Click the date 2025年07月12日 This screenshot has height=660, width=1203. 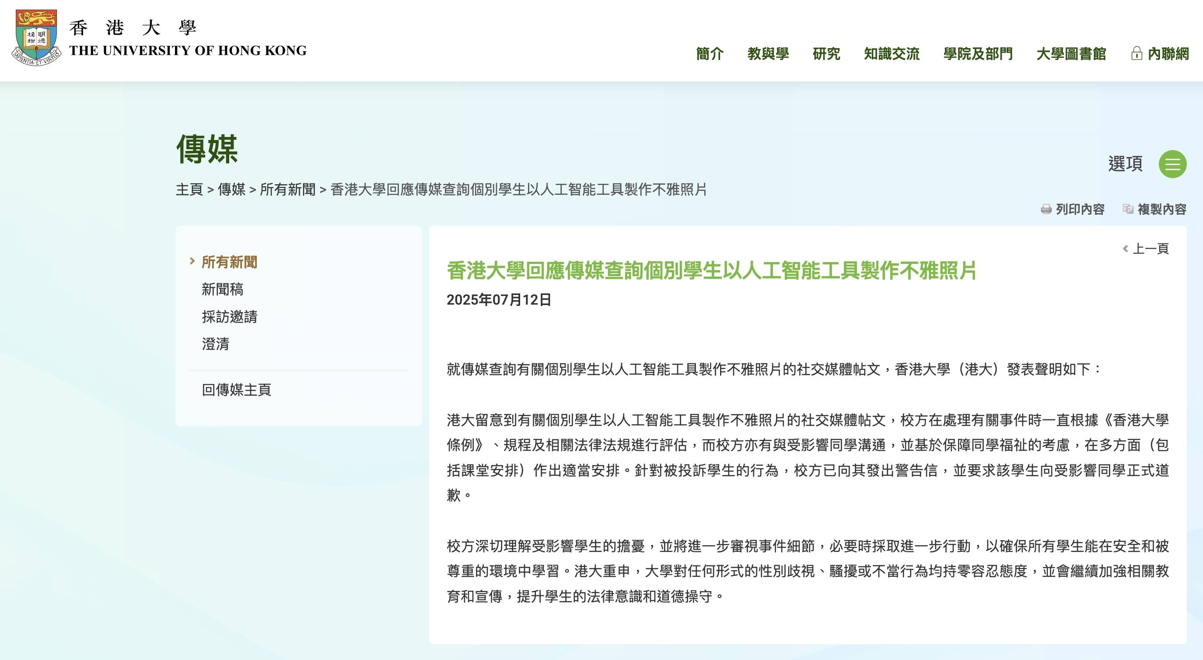pyautogui.click(x=499, y=300)
